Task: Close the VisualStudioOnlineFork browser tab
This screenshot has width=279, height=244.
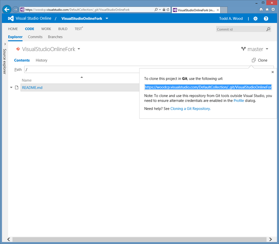Action: (x=218, y=10)
